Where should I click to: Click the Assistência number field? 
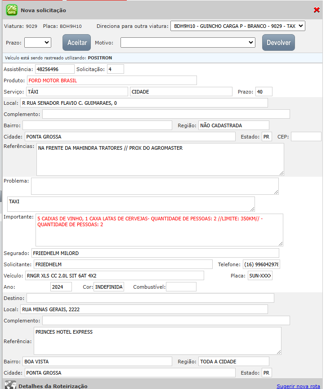[54, 69]
